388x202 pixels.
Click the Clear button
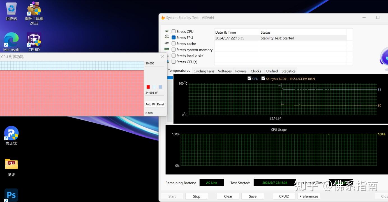[228, 196]
